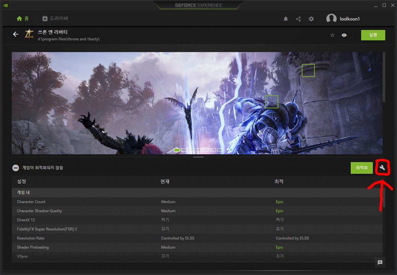
Task: Open custom settings wrench icon
Action: [x=383, y=168]
